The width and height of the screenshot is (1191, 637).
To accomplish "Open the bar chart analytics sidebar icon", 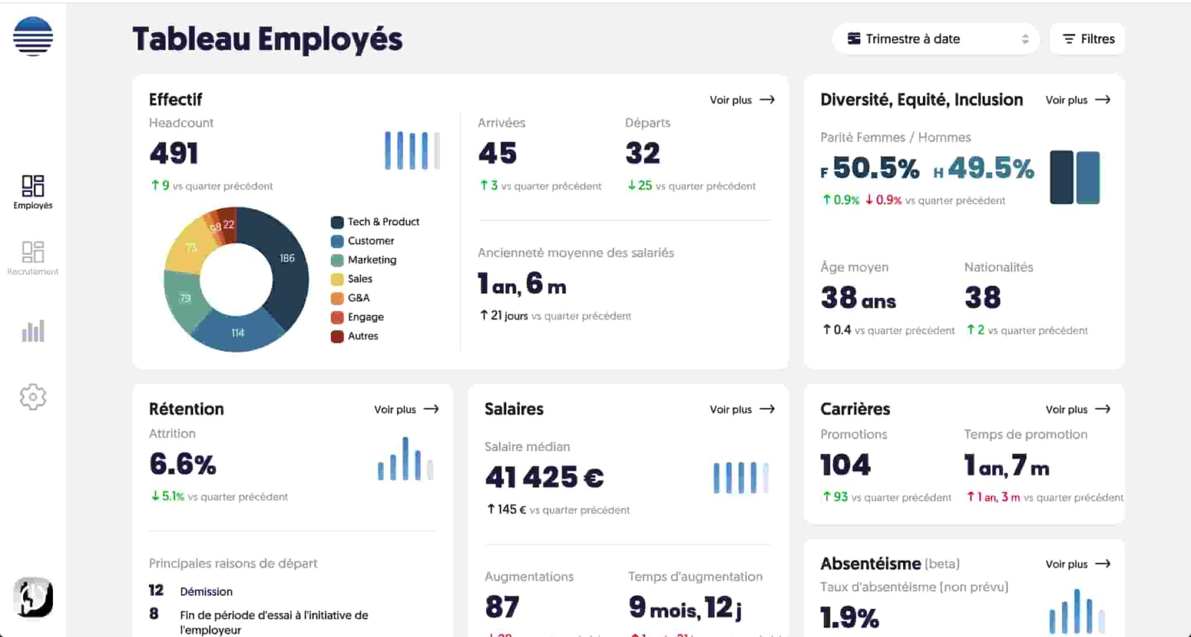I will point(33,331).
